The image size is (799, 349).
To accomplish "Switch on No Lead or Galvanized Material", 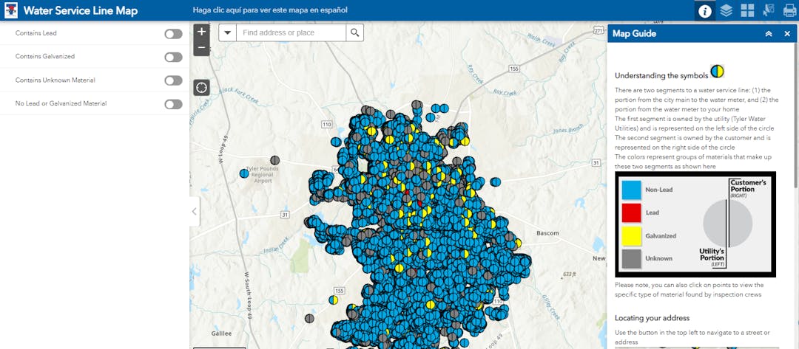I will coord(173,104).
